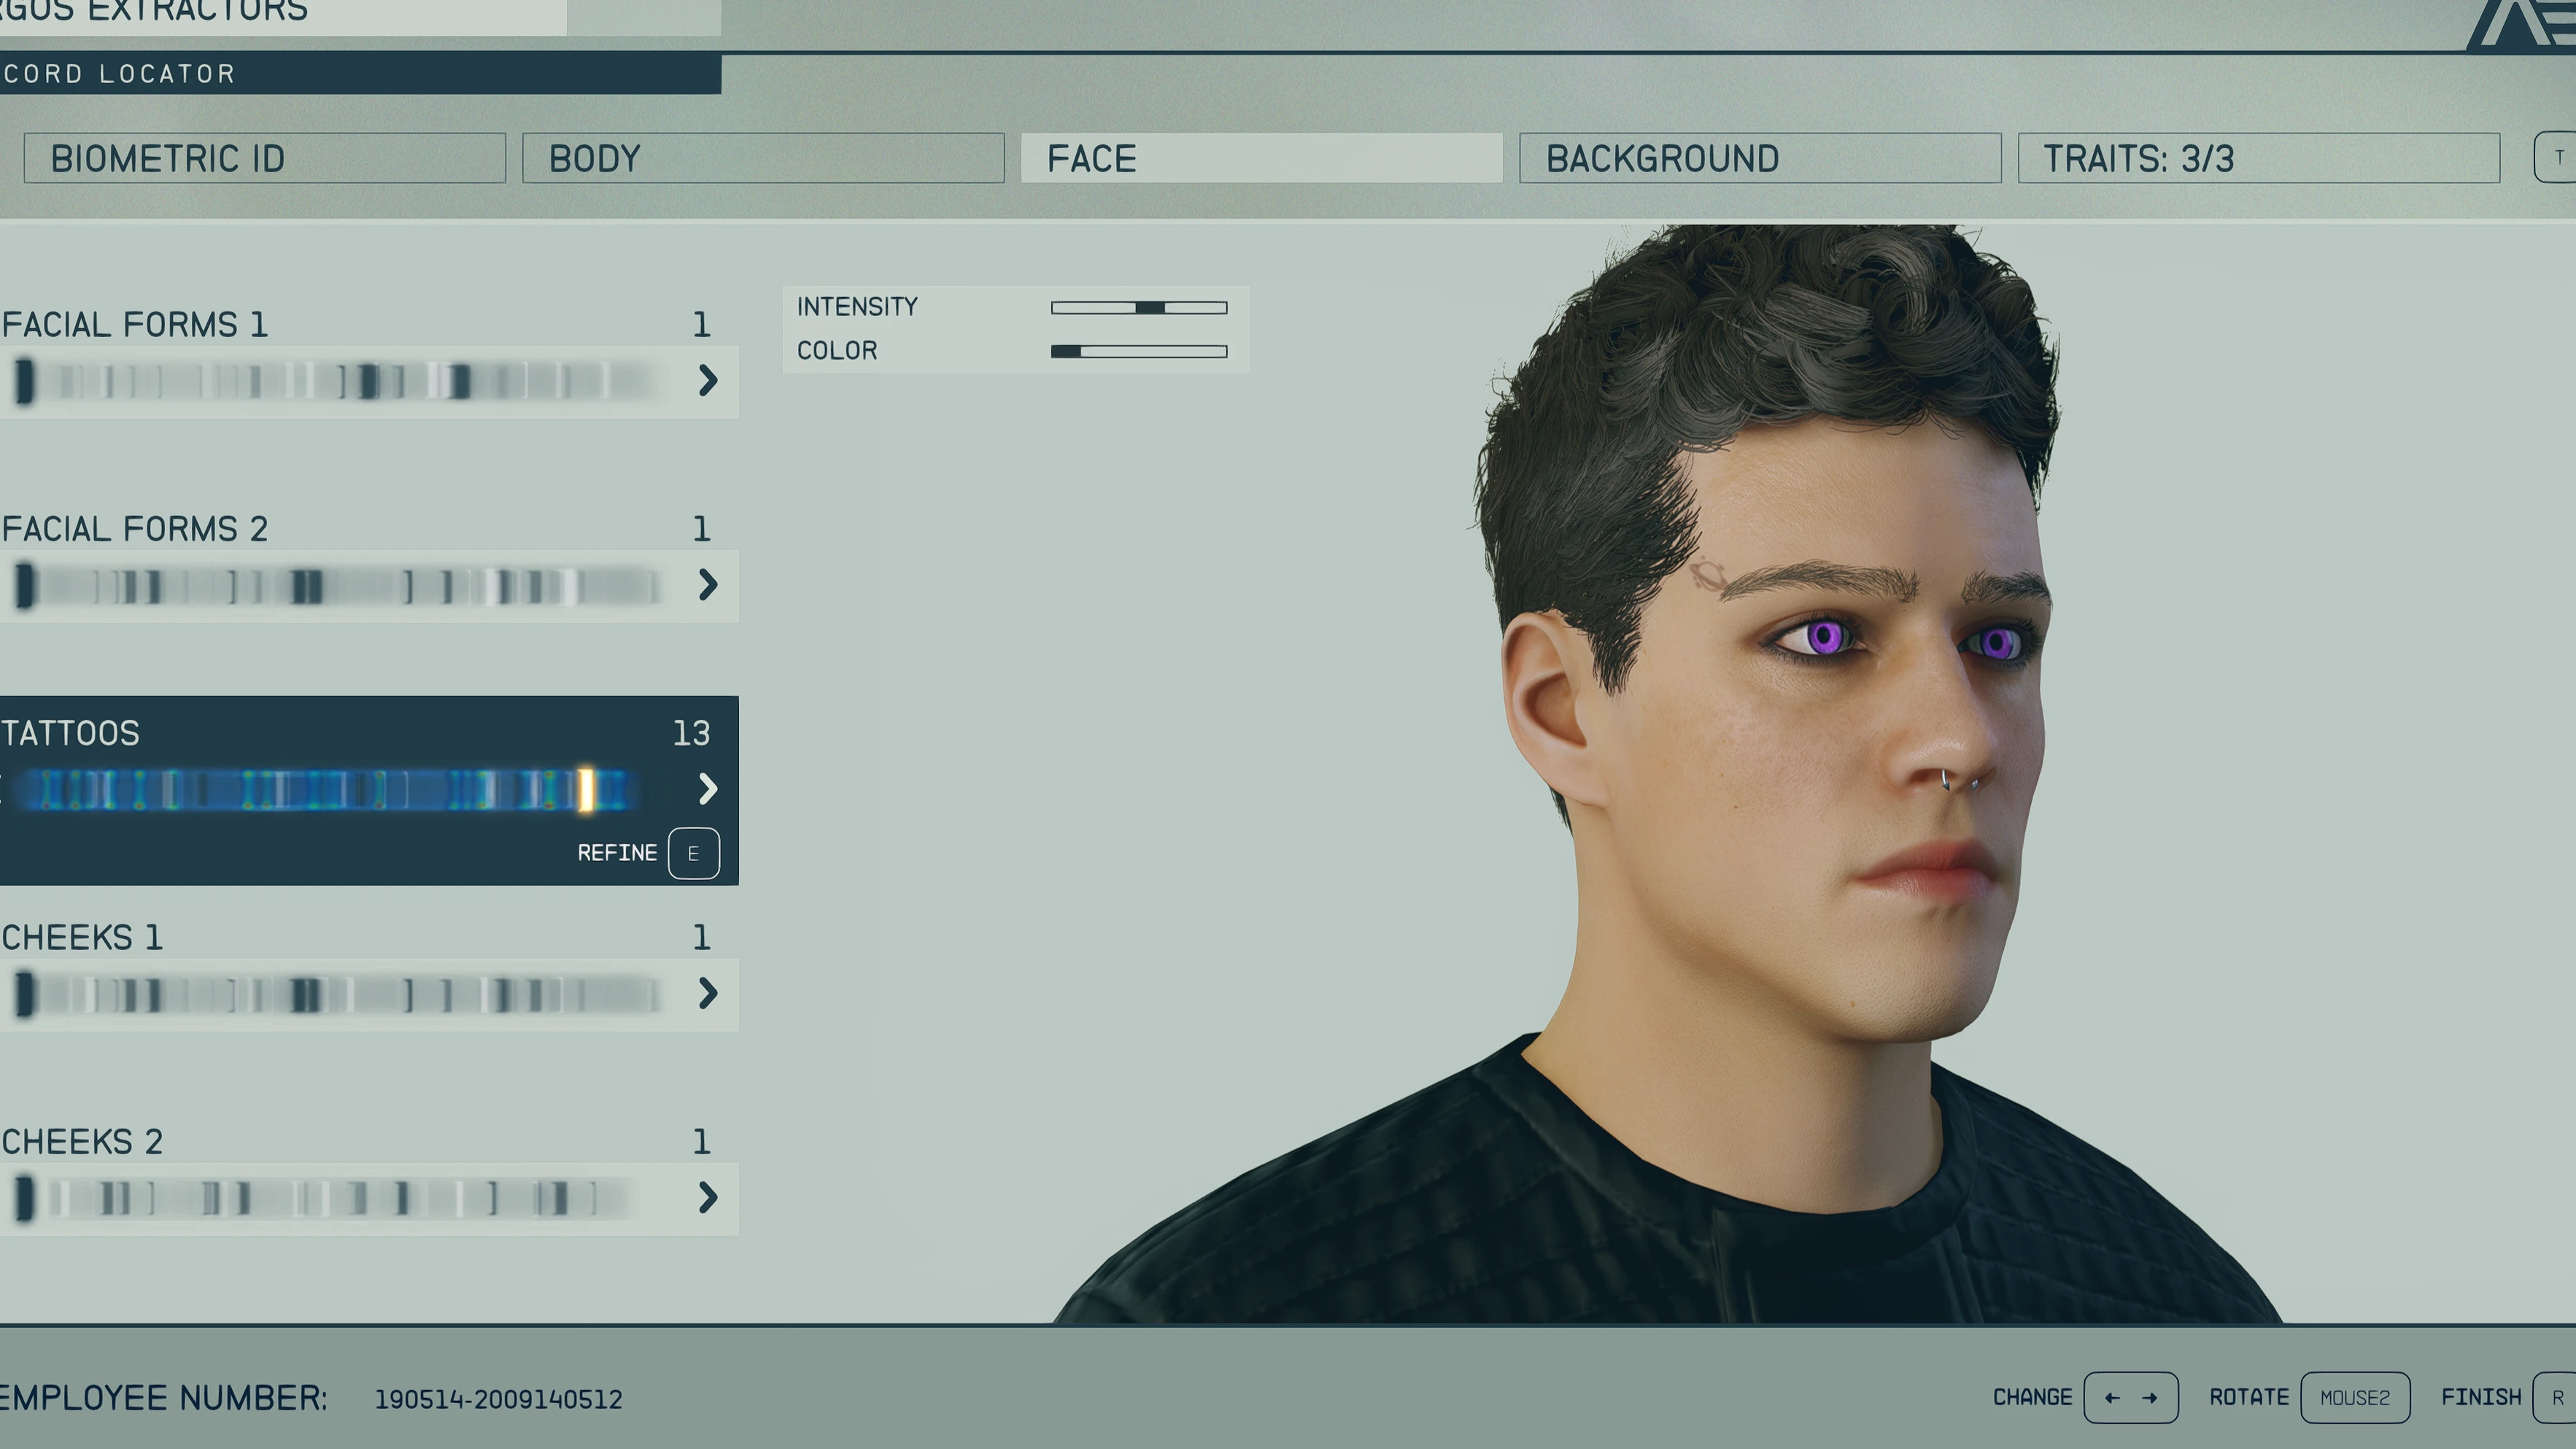Click the Finish R key button
Image resolution: width=2576 pixels, height=1449 pixels.
click(x=2555, y=1397)
